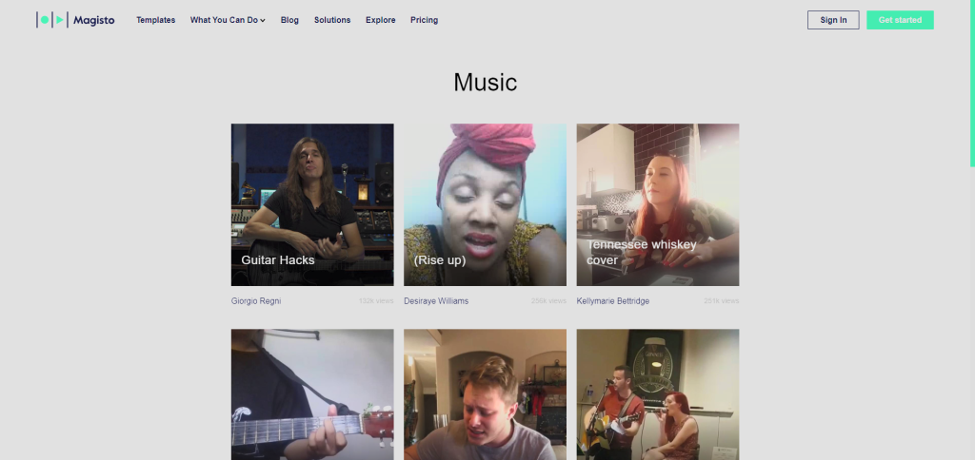
Task: Open the (Rise up) video thumbnail
Action: click(485, 205)
